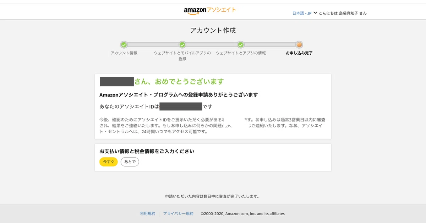Viewport: 426px width, 223px height.
Task: Click the redacted associate ID field
Action: point(181,107)
